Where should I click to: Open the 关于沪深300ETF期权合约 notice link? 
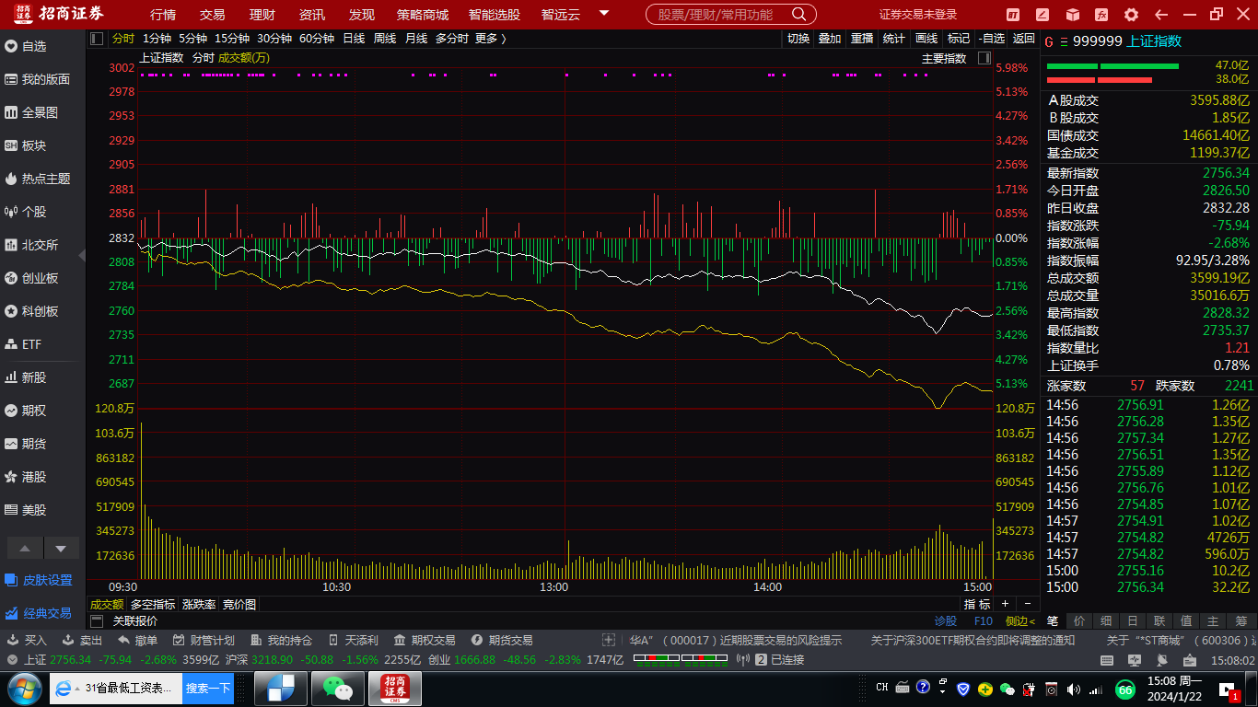[x=973, y=640]
